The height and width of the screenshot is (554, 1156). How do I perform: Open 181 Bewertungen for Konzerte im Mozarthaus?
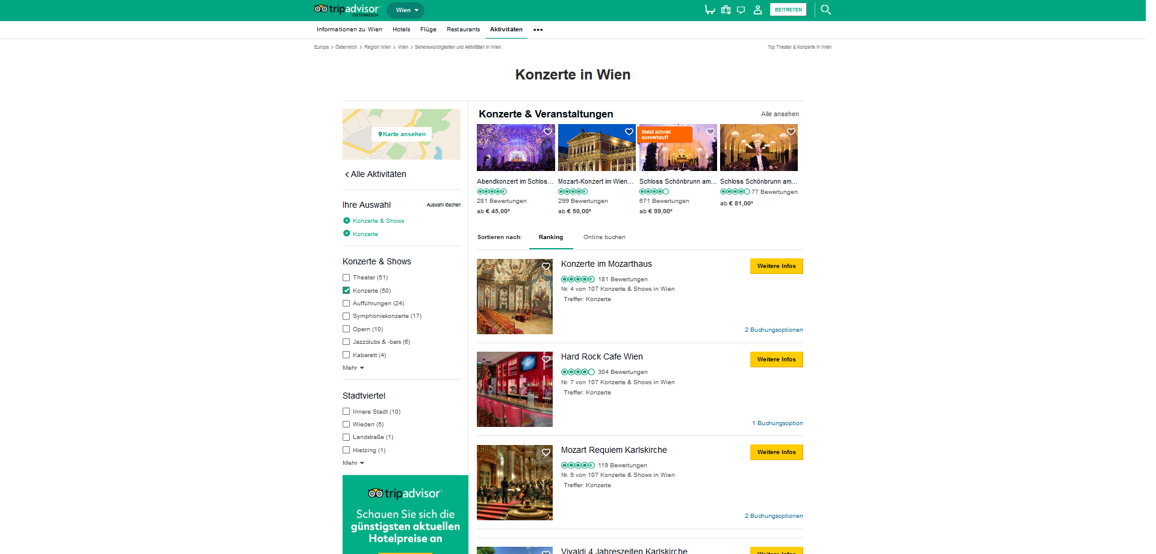[623, 279]
